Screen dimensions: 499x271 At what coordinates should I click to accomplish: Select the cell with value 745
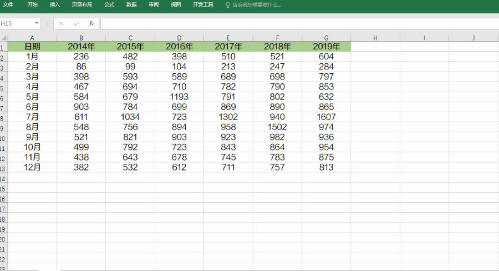click(x=228, y=157)
